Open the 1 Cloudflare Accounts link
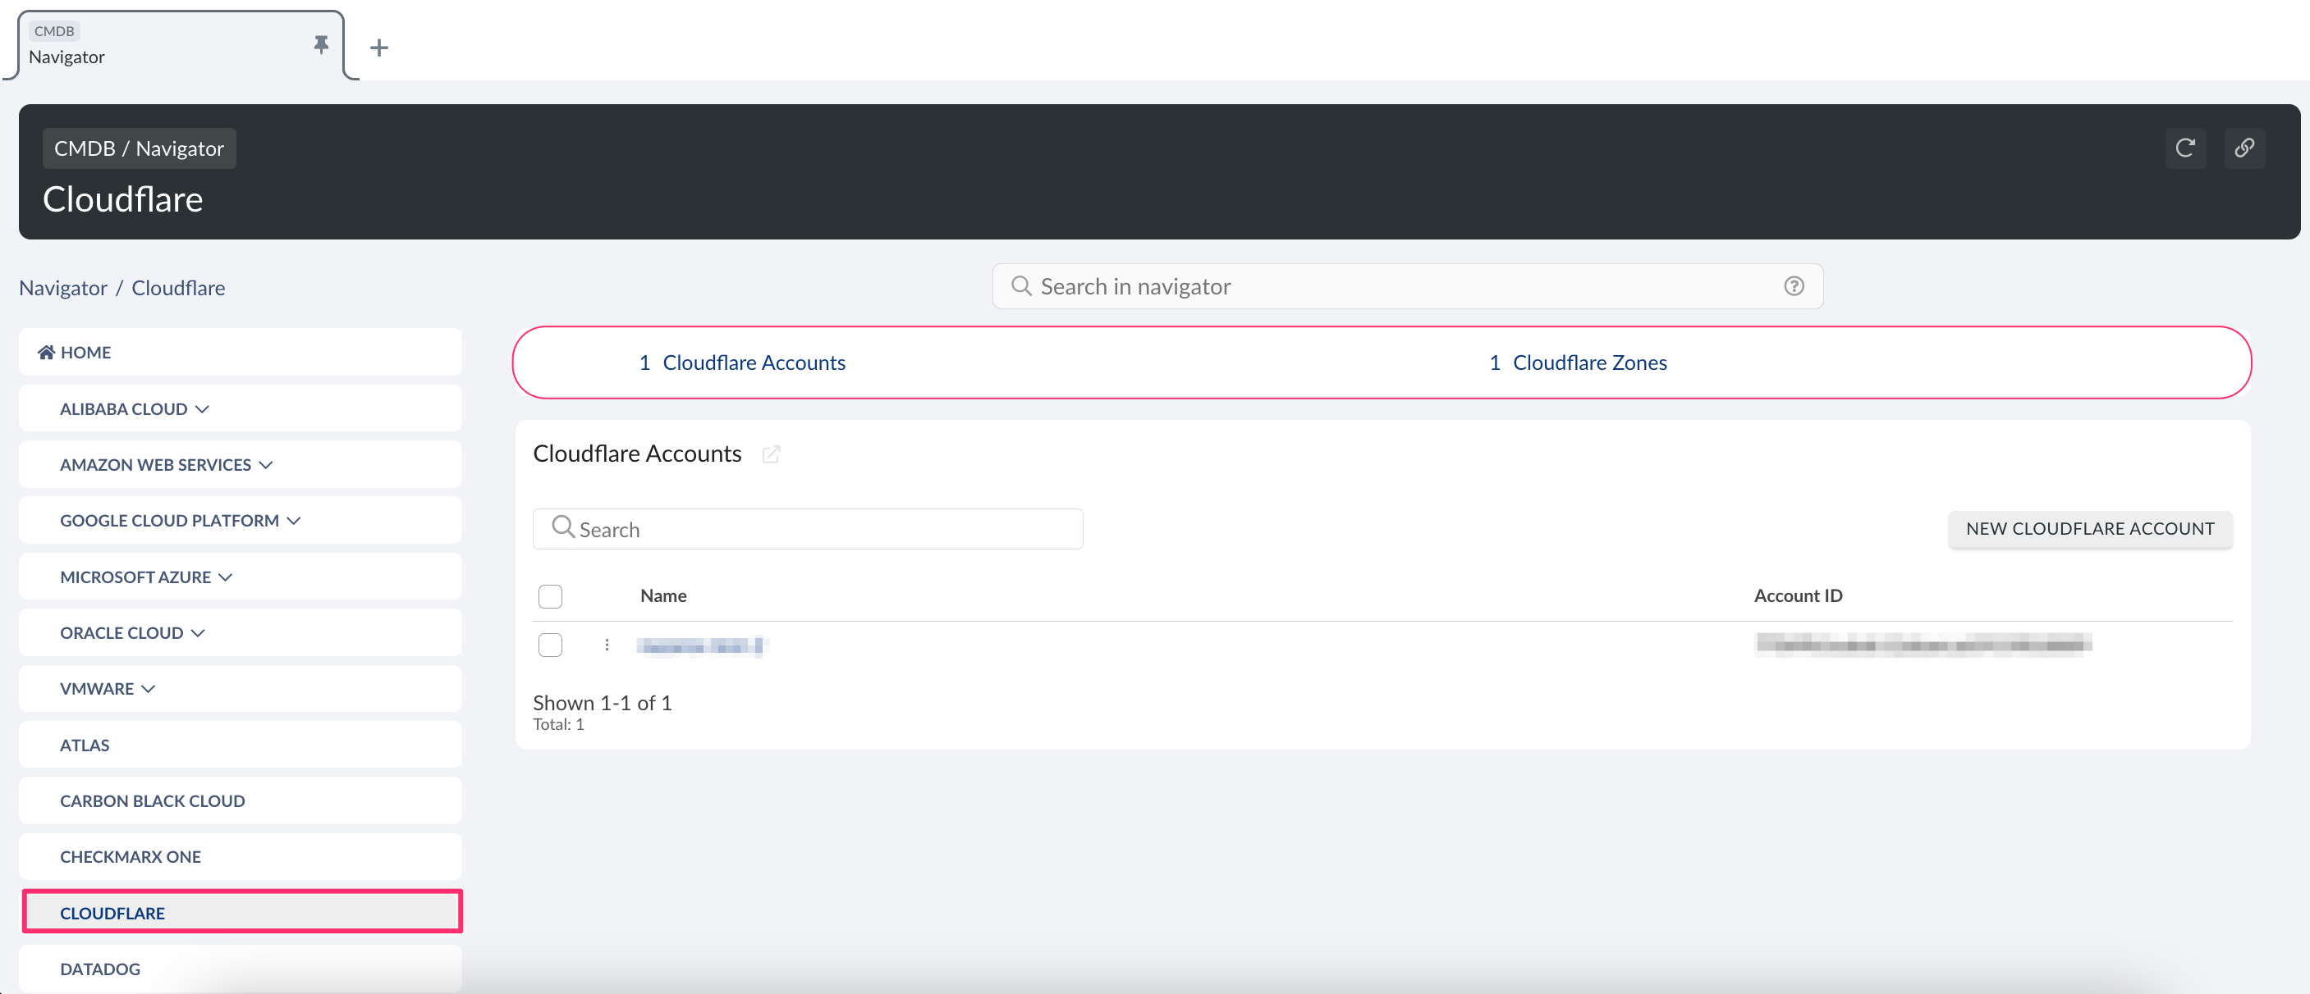Viewport: 2310px width, 994px height. coord(741,362)
